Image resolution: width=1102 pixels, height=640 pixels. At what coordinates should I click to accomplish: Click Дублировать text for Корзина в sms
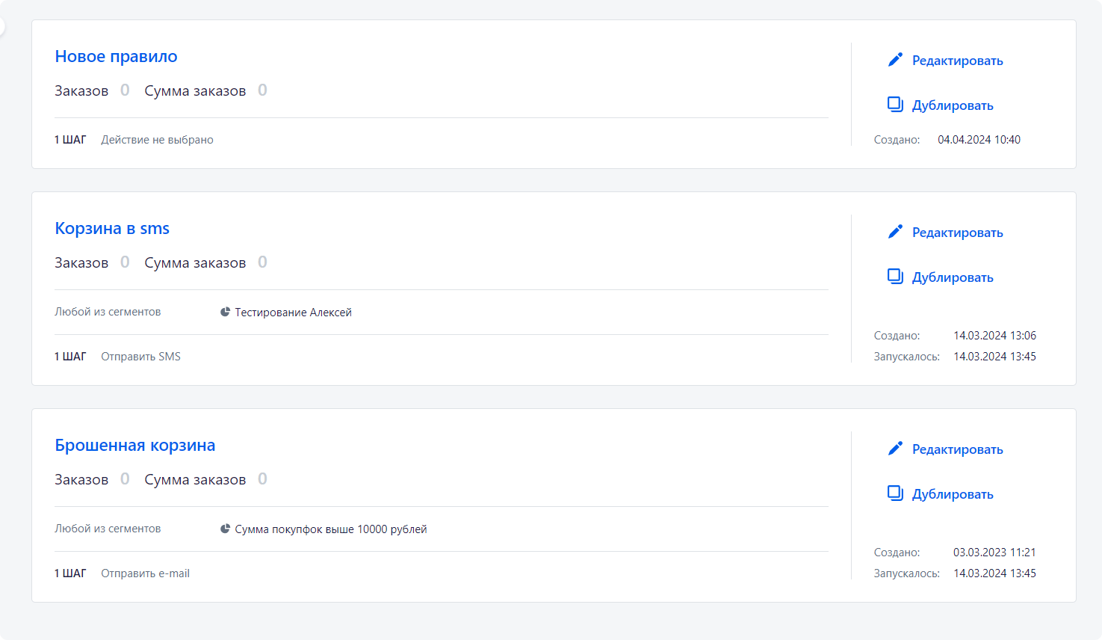click(953, 277)
